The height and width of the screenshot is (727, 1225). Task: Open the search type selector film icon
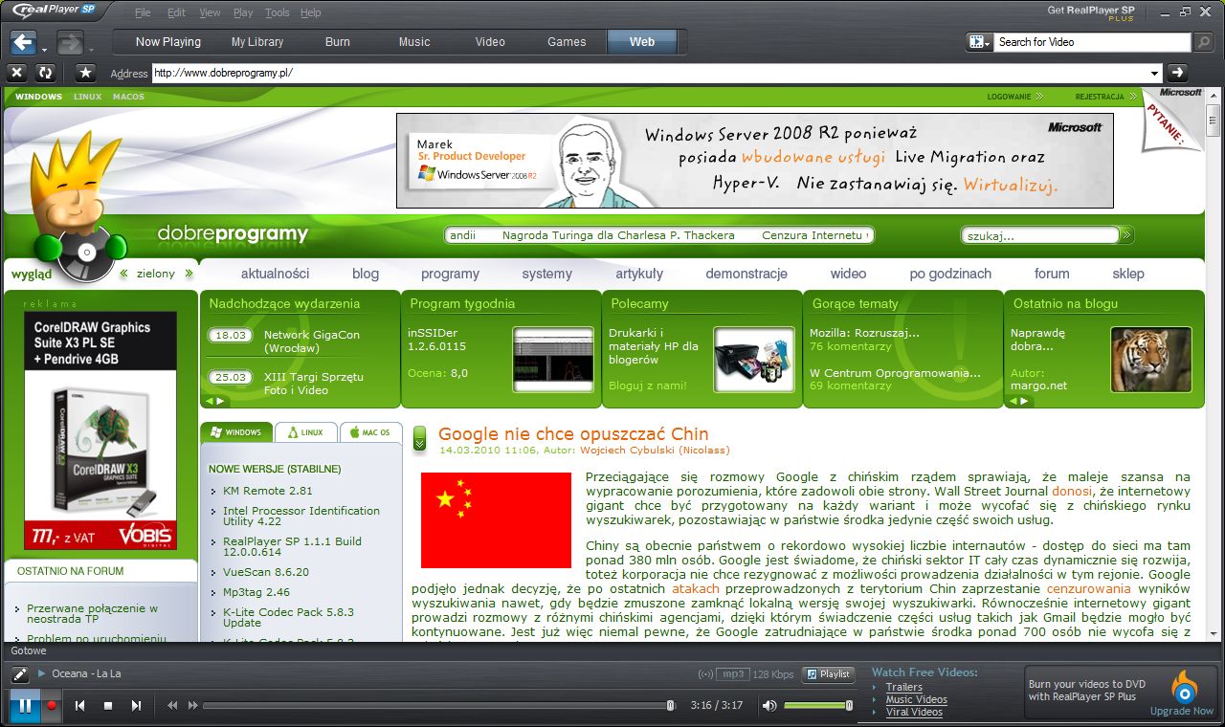click(x=980, y=42)
